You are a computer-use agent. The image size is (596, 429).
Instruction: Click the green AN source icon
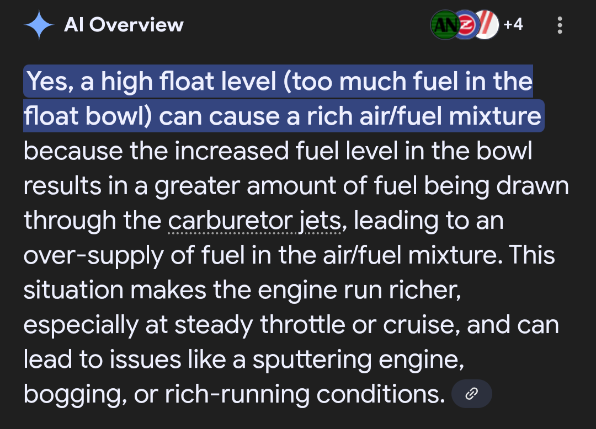[x=443, y=25]
